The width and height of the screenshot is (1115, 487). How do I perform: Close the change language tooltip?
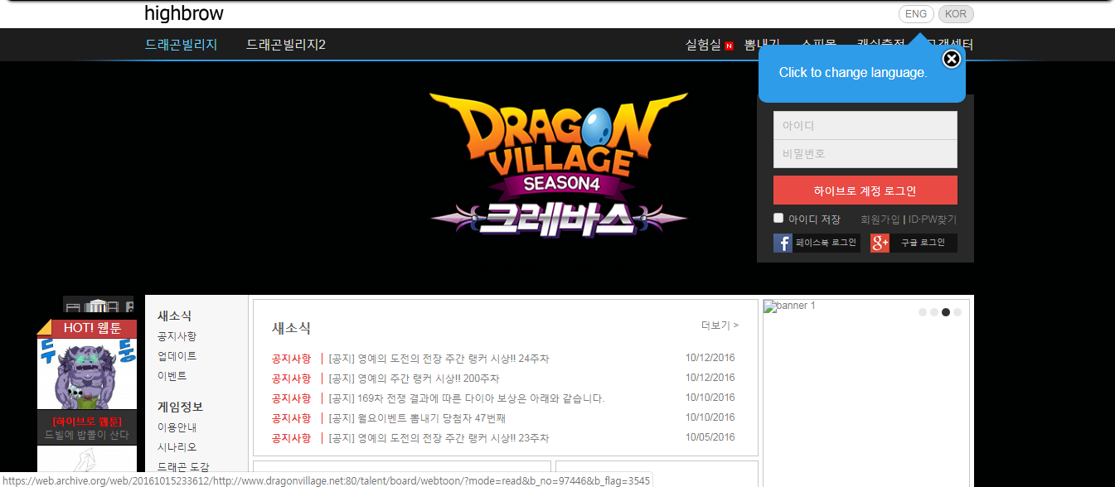pos(952,59)
